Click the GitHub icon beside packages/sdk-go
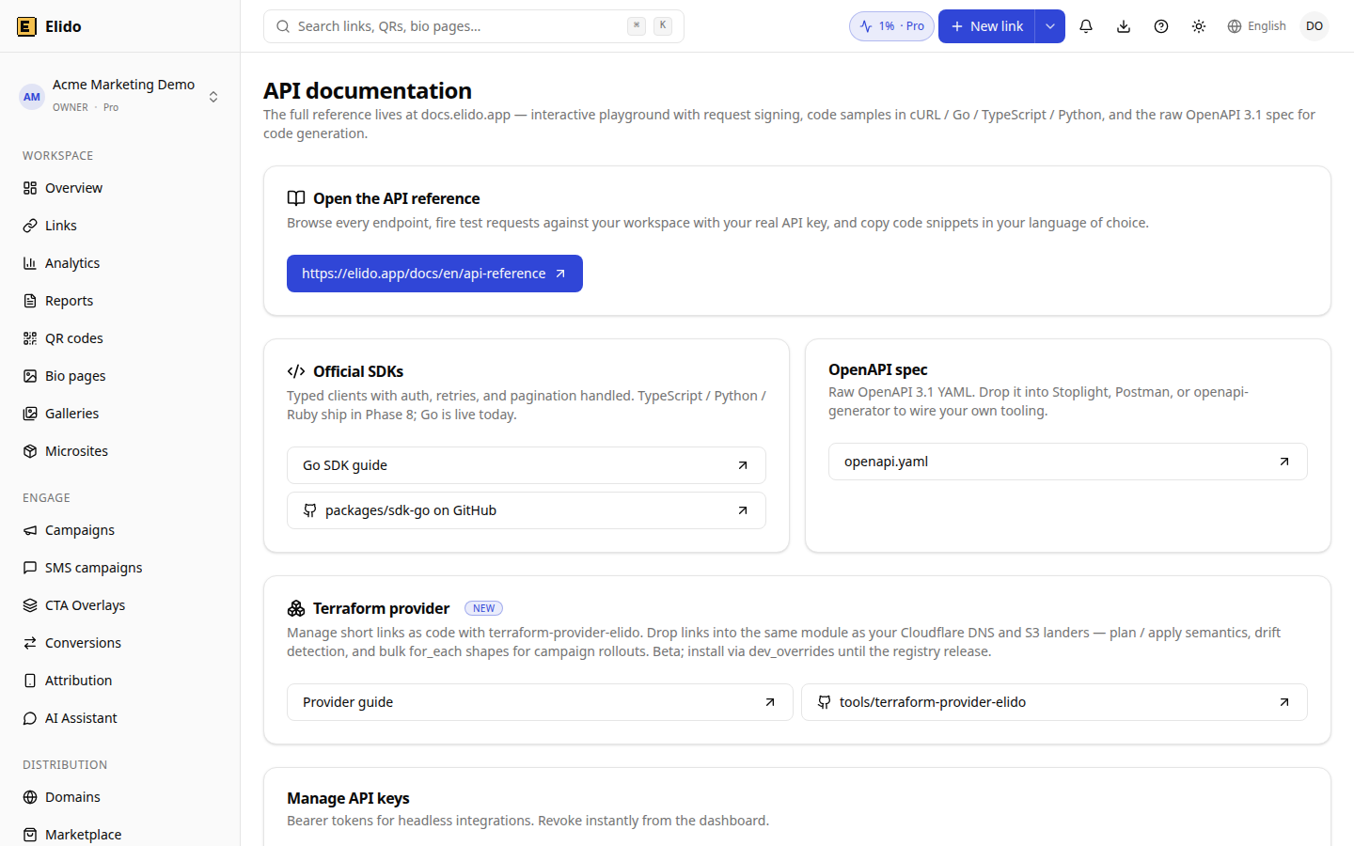The width and height of the screenshot is (1354, 846). [x=310, y=510]
